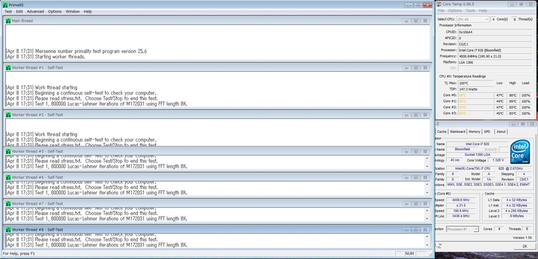Viewport: 538px width, 259px height.
Task: Click the Core #3 Low reading 45°C
Action: point(500,113)
